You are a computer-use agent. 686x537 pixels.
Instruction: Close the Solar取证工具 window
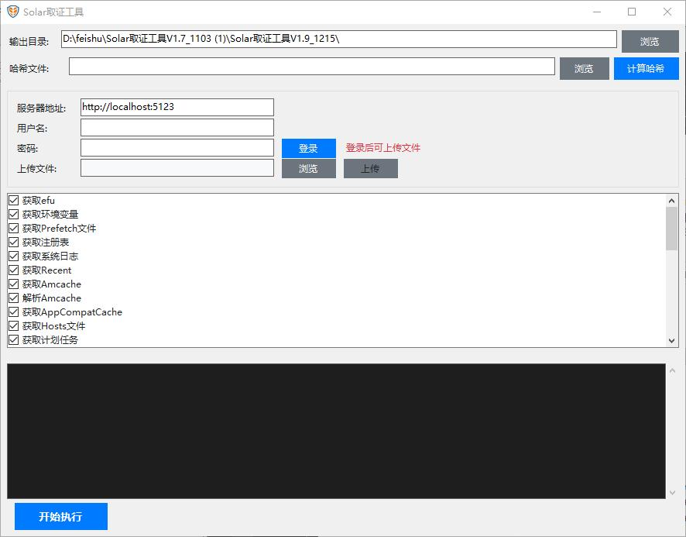pos(667,12)
